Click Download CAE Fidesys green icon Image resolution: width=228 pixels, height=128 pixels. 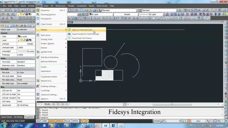point(69,38)
